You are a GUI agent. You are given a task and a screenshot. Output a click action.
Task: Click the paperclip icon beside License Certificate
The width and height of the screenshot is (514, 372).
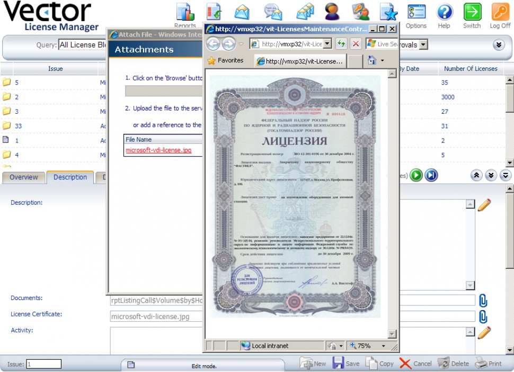[x=483, y=316]
